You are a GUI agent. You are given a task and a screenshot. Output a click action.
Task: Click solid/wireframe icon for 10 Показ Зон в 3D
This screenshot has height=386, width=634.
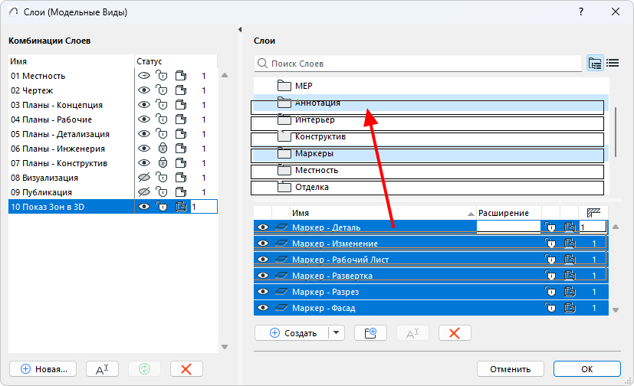click(x=181, y=206)
